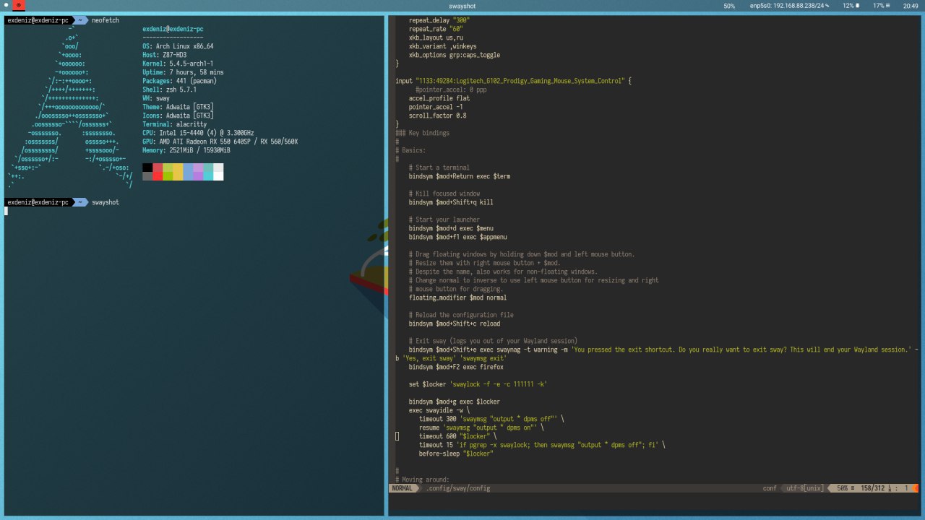Image resolution: width=925 pixels, height=520 pixels.
Task: Click the vim cursor at 'timeout 600' line
Action: pyautogui.click(x=397, y=436)
